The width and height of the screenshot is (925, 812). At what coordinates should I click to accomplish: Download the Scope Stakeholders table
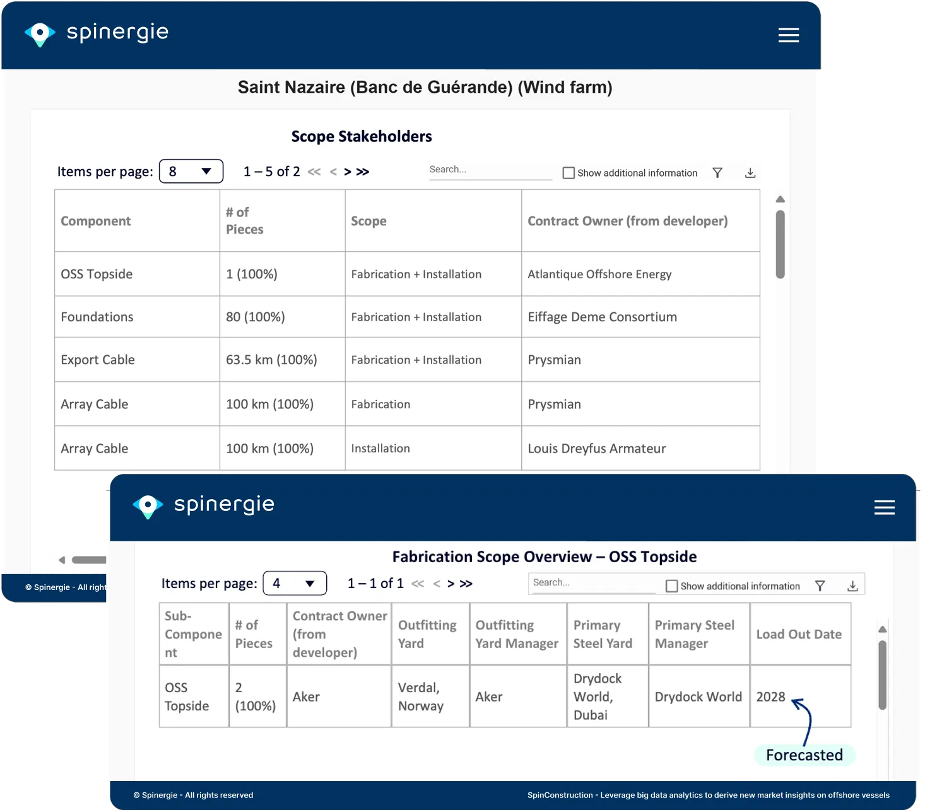click(750, 173)
